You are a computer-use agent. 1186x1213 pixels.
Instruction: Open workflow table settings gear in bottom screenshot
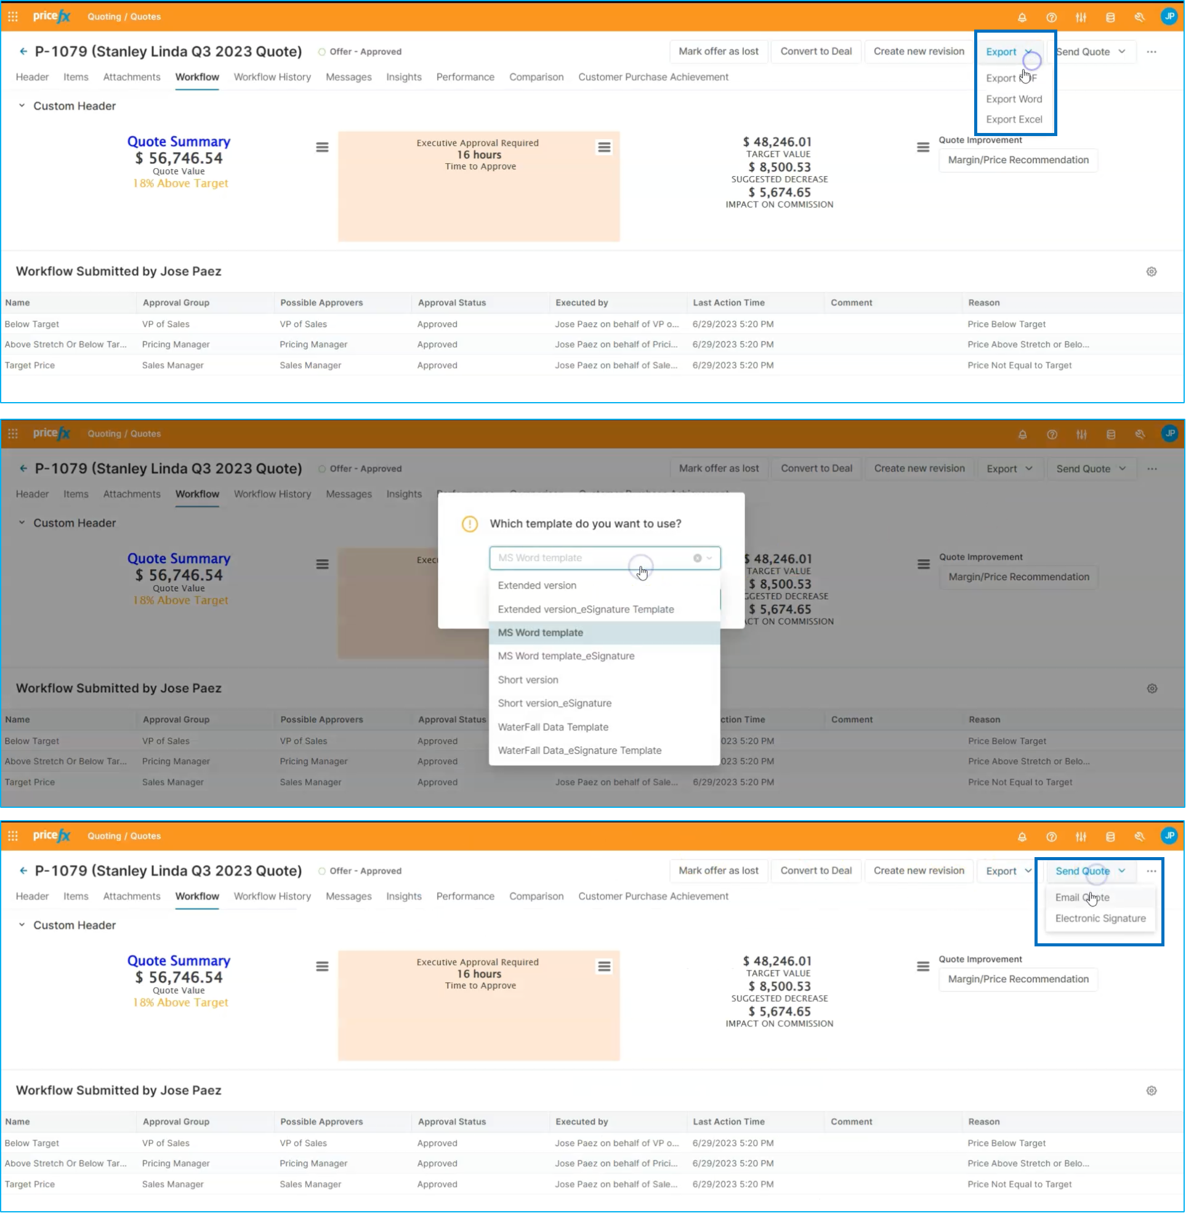(x=1151, y=1091)
